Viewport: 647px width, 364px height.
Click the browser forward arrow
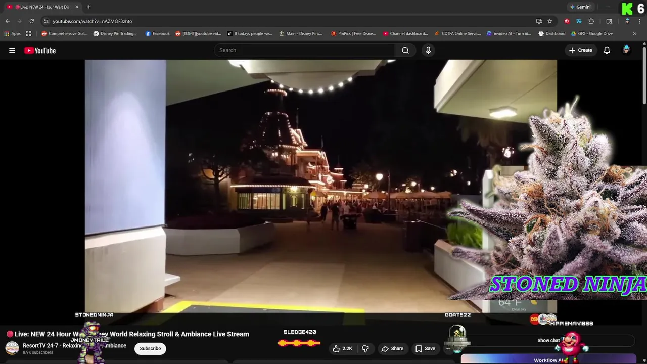(19, 21)
